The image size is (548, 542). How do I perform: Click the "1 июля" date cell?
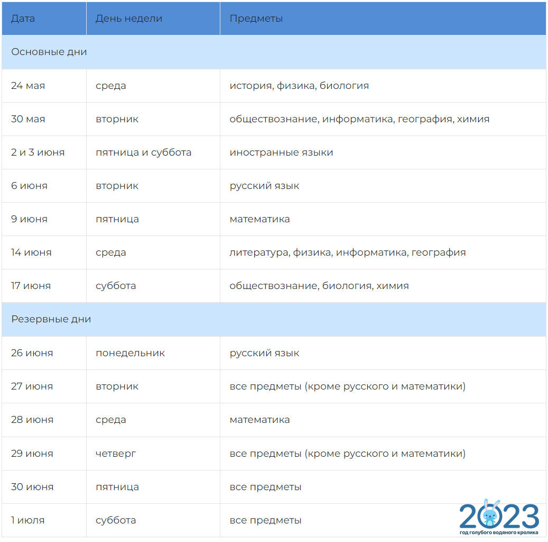pos(27,520)
